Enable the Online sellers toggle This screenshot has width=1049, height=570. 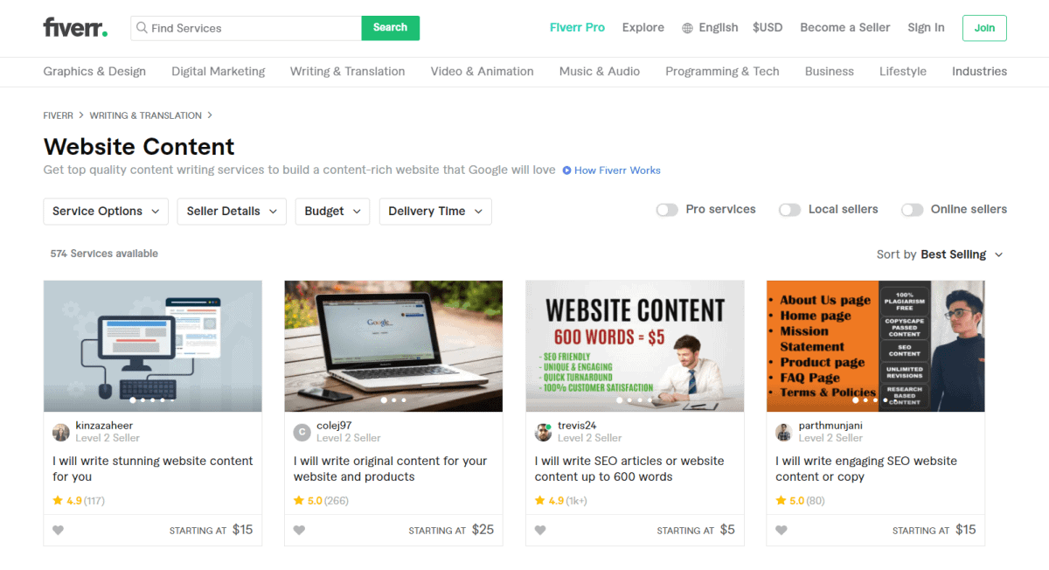click(912, 210)
